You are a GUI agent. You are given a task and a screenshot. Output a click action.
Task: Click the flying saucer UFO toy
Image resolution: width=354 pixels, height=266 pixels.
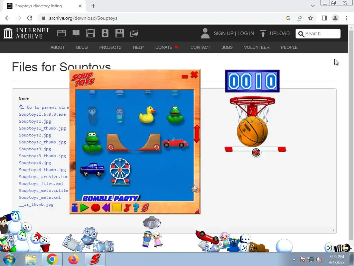(x=152, y=222)
